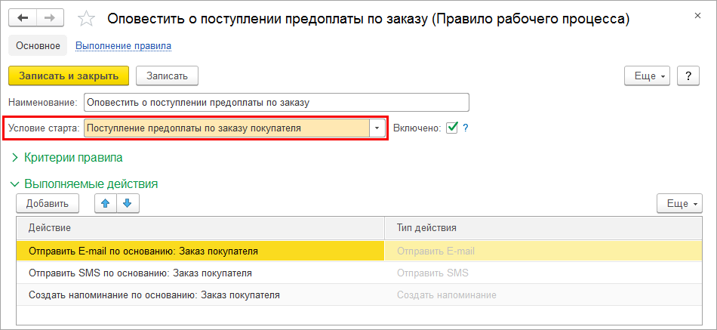Click the Добавить button to add action
Screen dimensions: 717x330
tap(48, 203)
